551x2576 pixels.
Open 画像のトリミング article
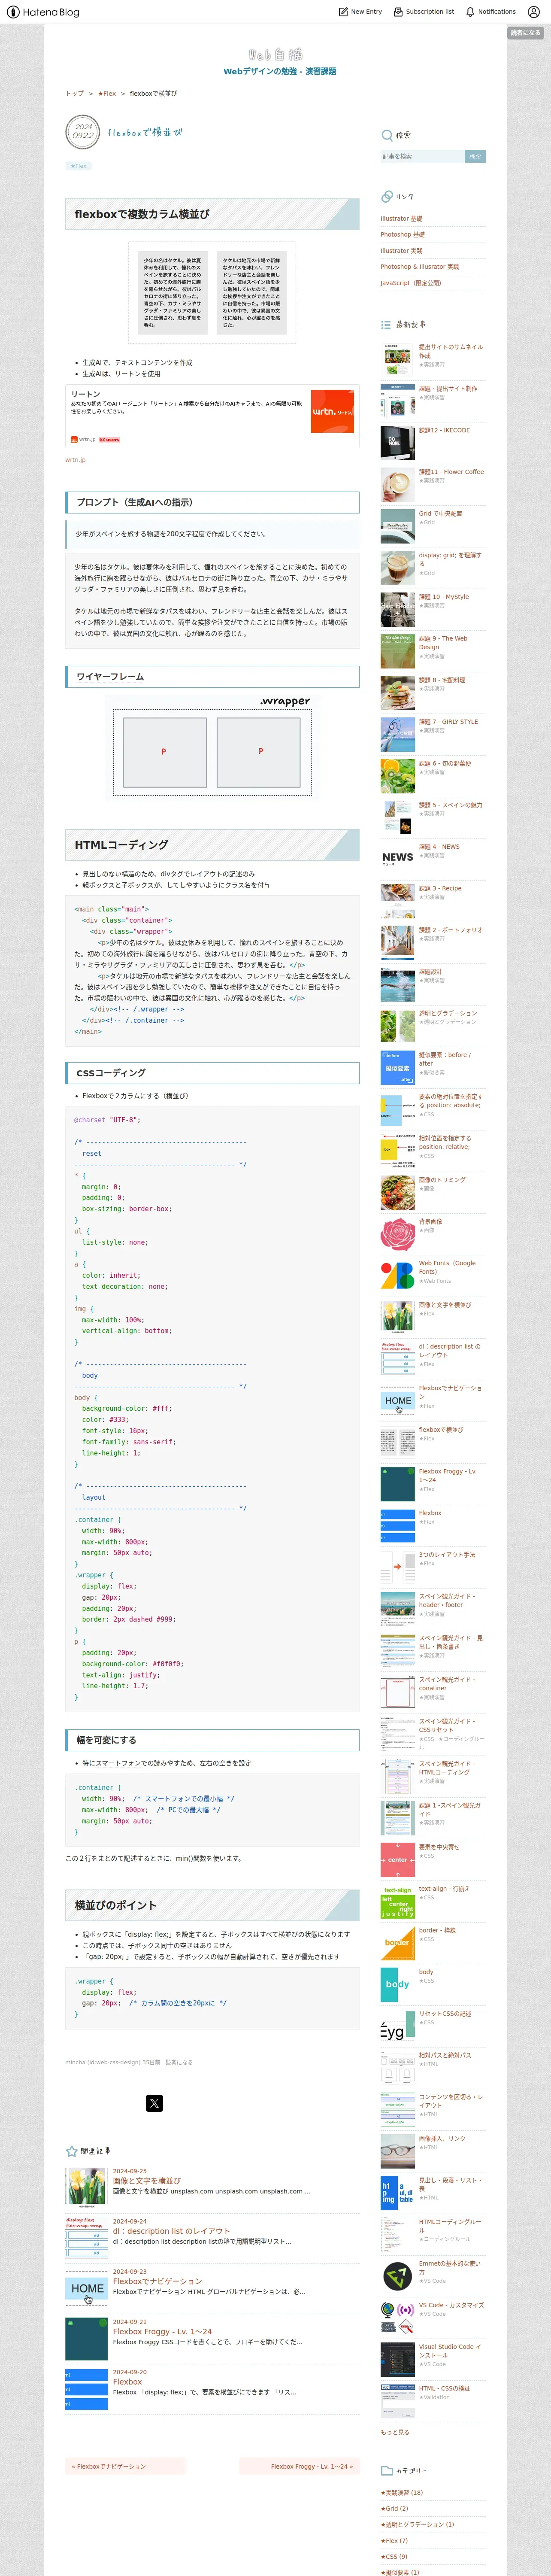coord(442,1180)
